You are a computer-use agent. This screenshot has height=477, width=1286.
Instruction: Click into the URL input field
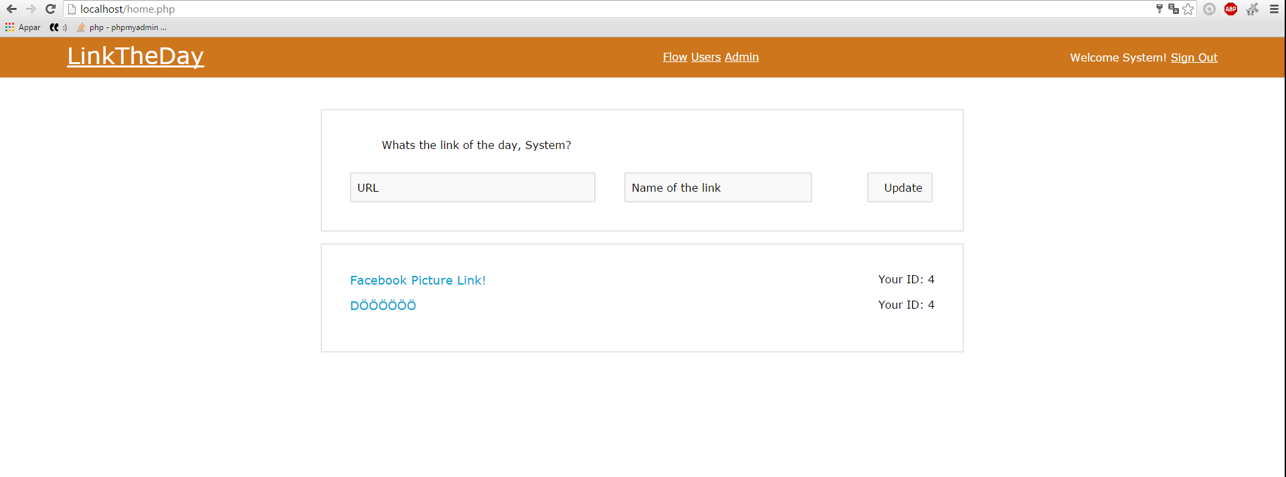click(x=472, y=188)
